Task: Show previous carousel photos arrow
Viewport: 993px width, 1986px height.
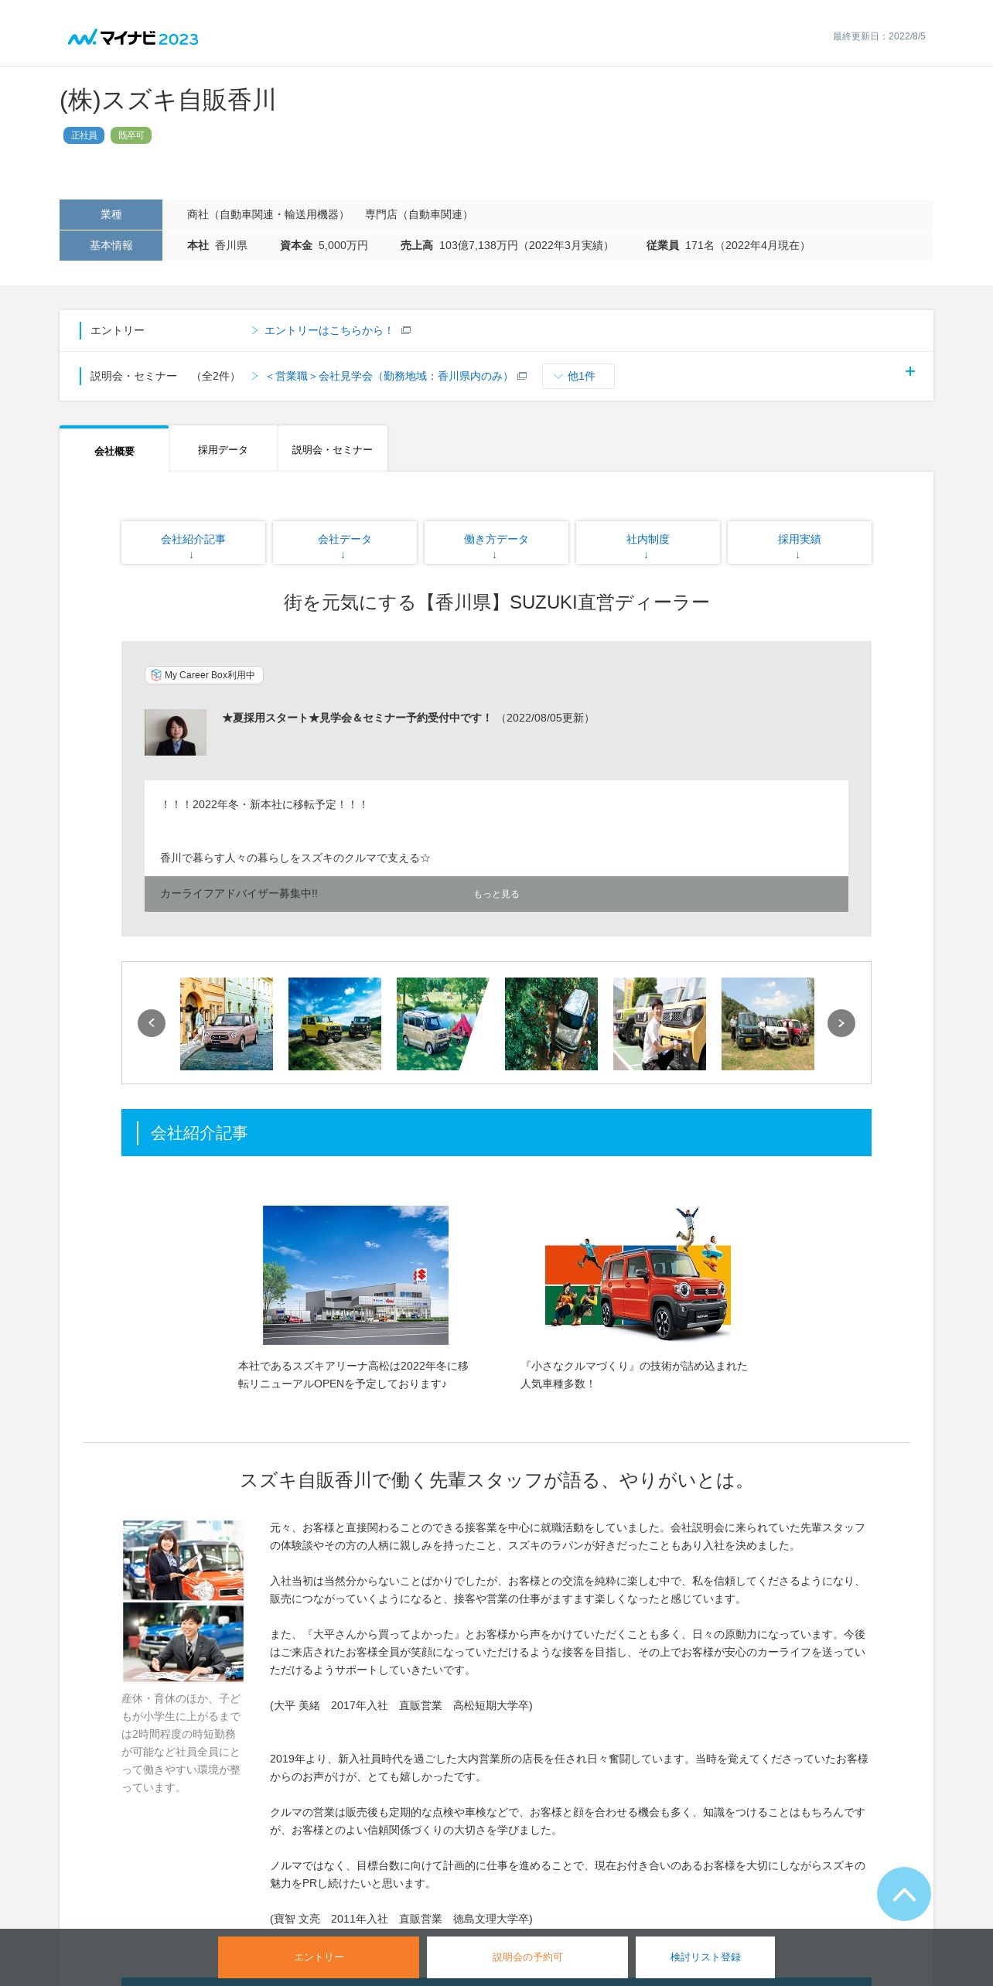Action: (152, 1023)
